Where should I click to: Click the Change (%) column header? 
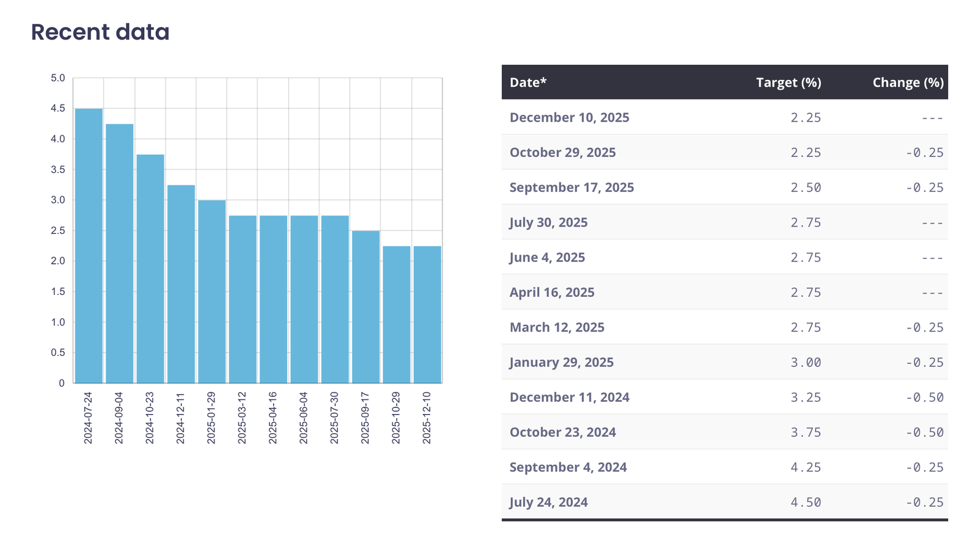(x=908, y=82)
